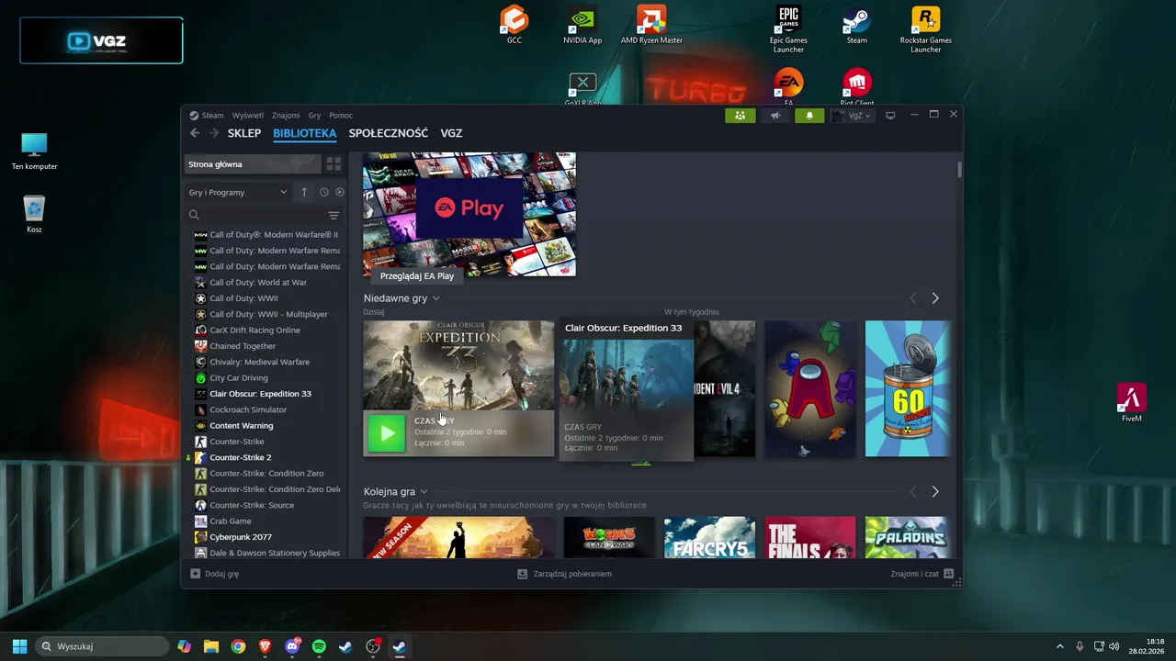1176x661 pixels.
Task: Open the Paladins game thumbnail
Action: 906,537
